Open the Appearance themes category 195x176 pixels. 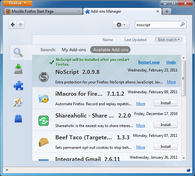[x=19, y=102]
